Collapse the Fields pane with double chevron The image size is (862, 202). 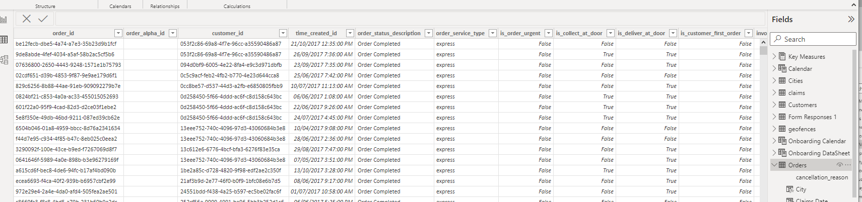tap(851, 19)
